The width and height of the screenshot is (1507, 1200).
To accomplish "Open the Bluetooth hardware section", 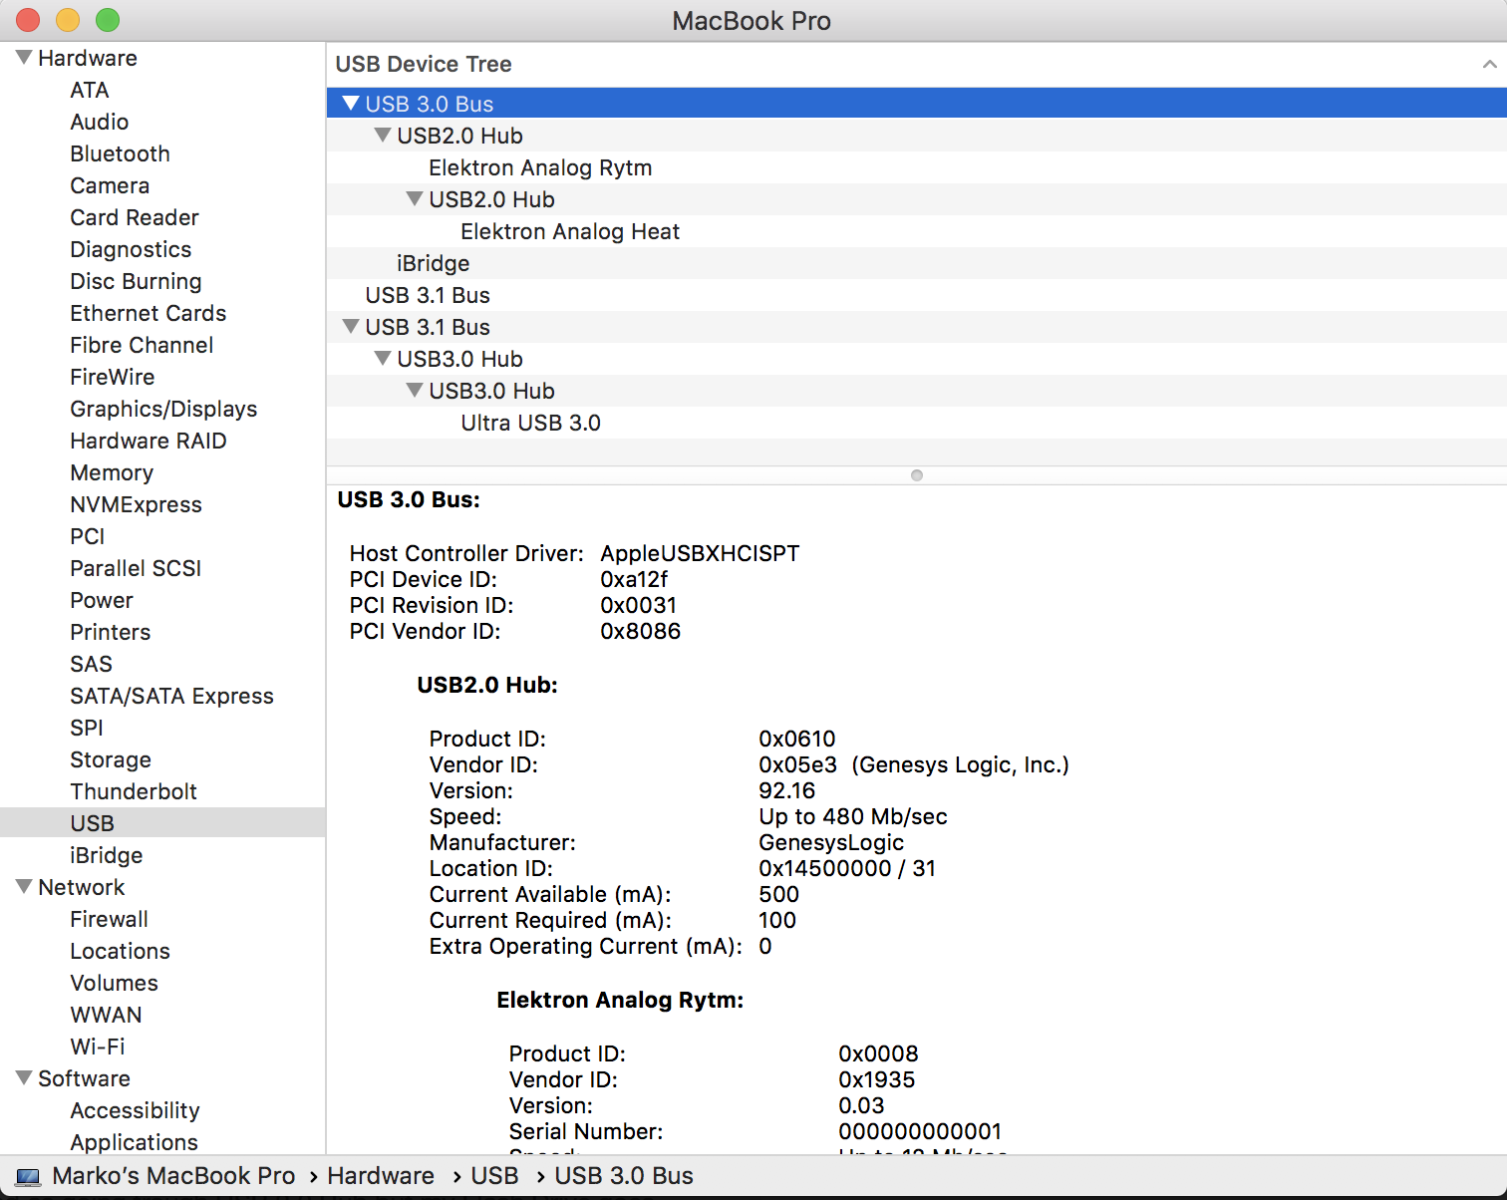I will [121, 153].
